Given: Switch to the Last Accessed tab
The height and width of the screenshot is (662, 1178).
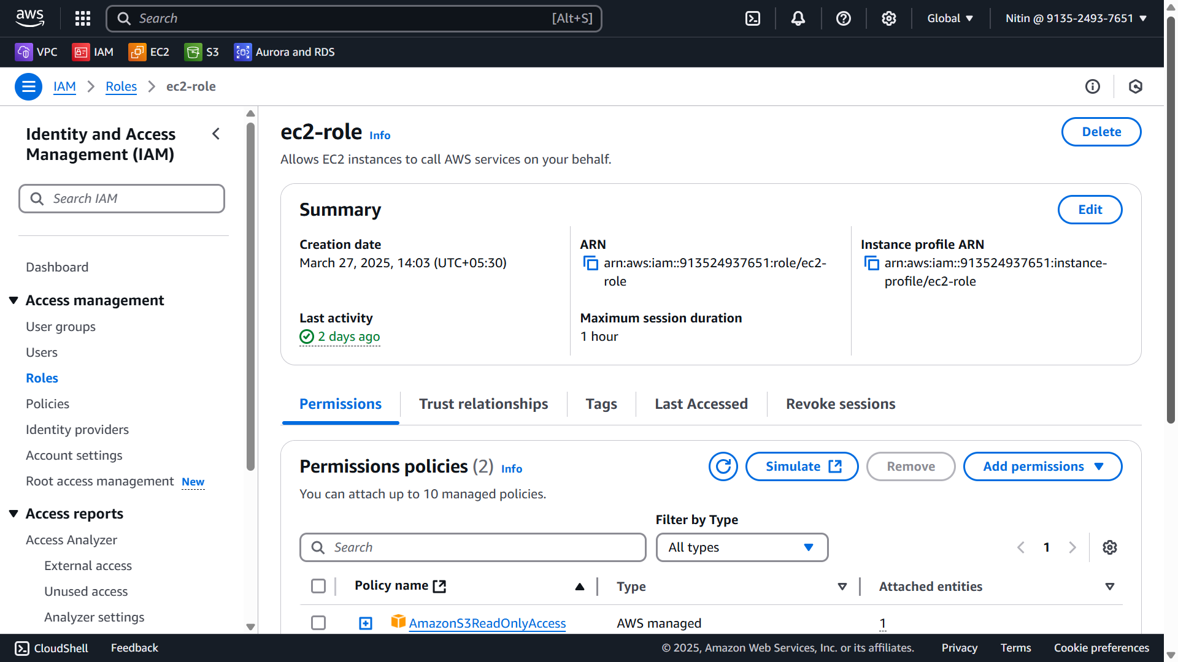Looking at the screenshot, I should (701, 404).
